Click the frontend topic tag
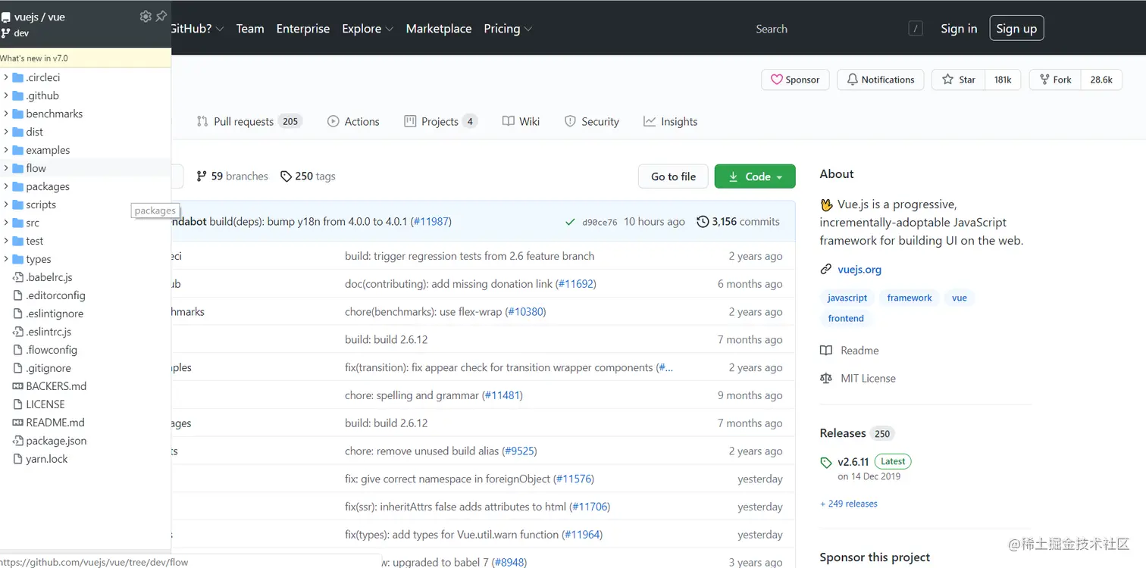The height and width of the screenshot is (568, 1146). pyautogui.click(x=846, y=318)
